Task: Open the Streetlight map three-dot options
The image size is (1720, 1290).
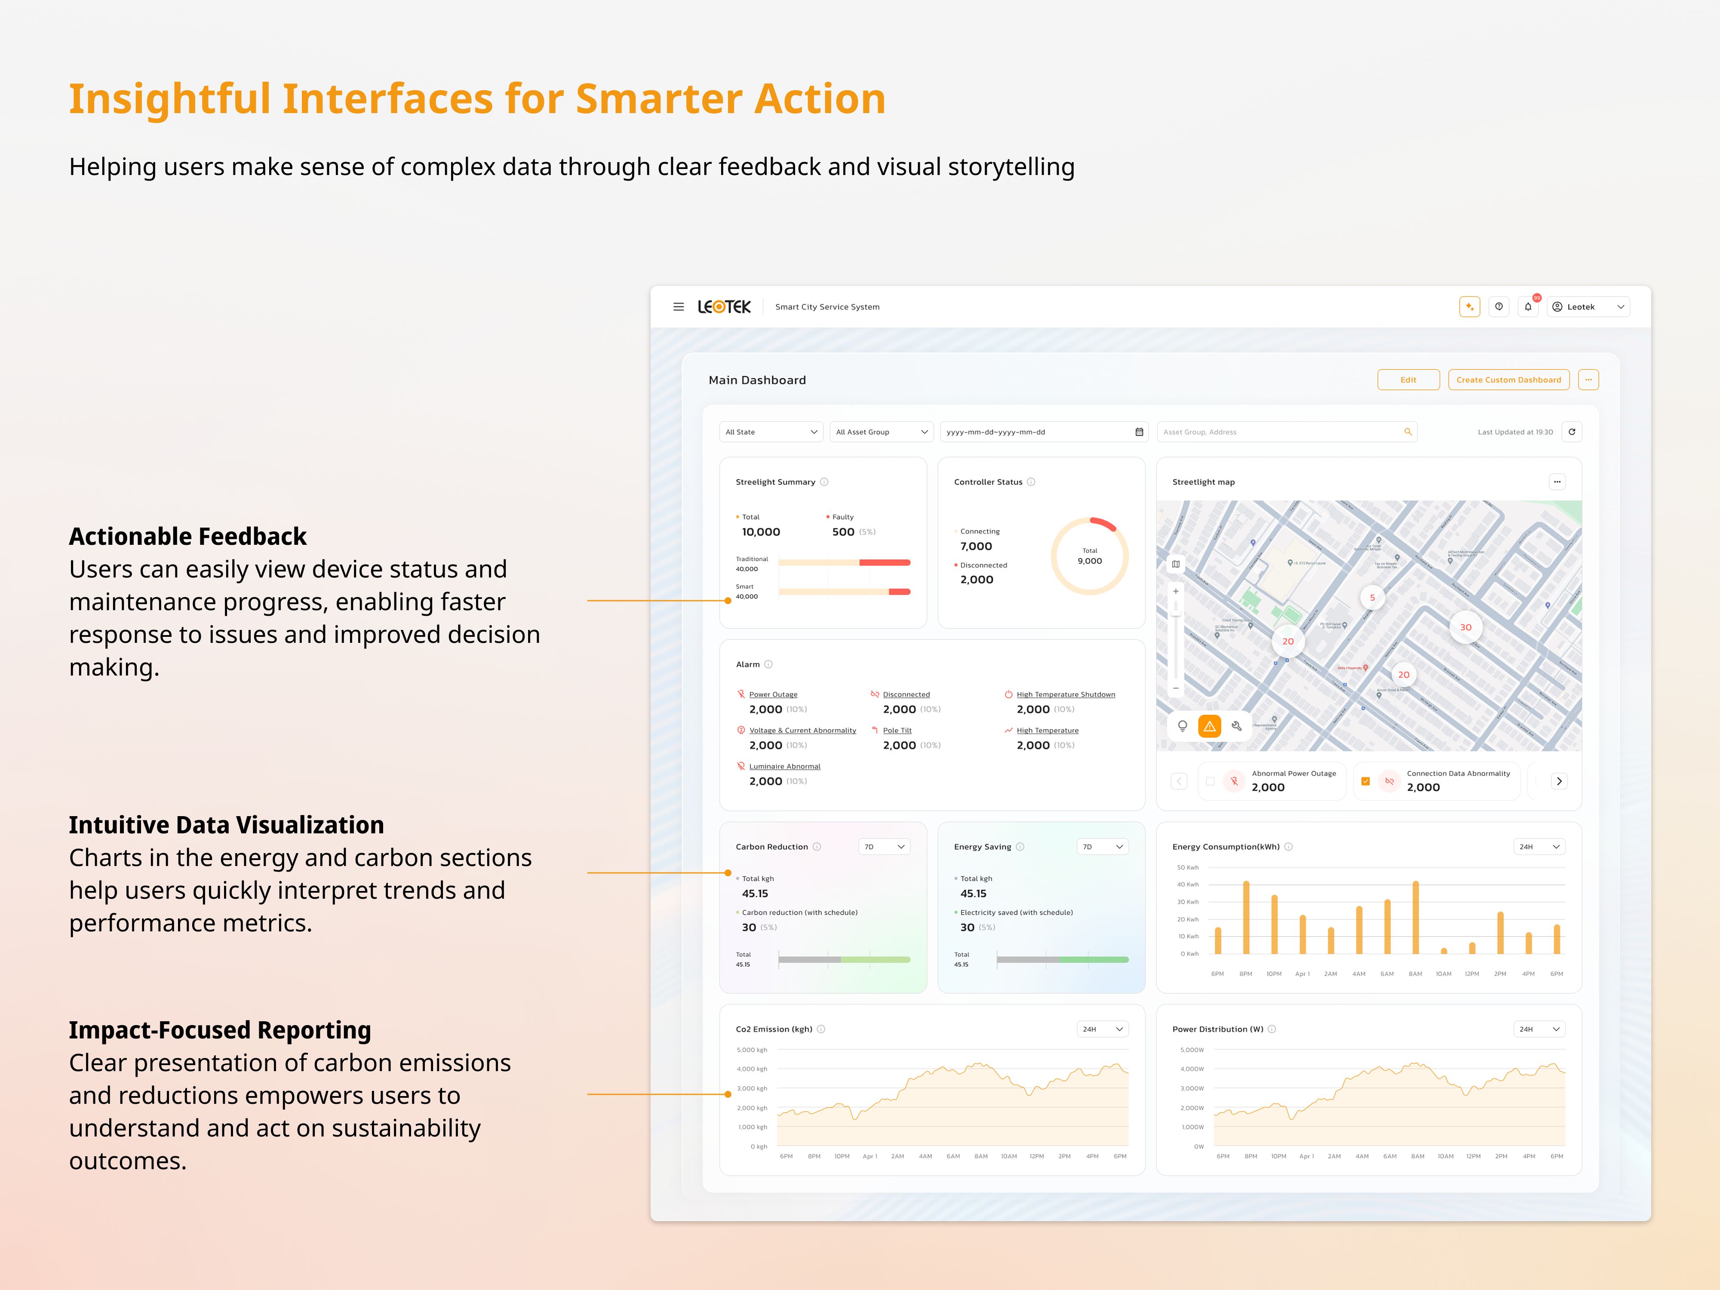Action: tap(1557, 482)
